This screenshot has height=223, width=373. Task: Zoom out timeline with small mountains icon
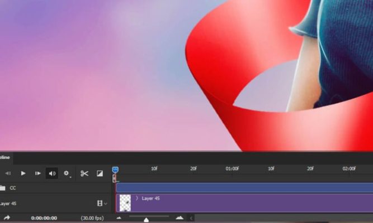(119, 218)
